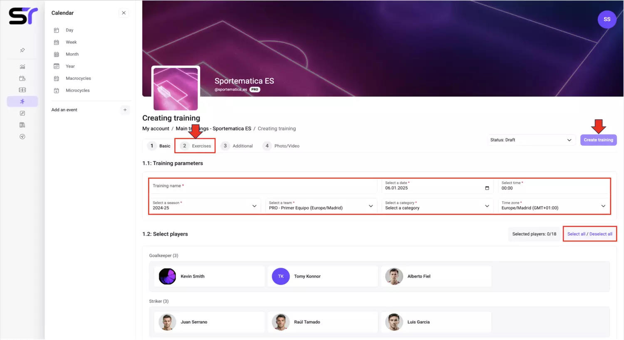Open the Select a category dropdown
This screenshot has width=624, height=340.
tap(437, 205)
